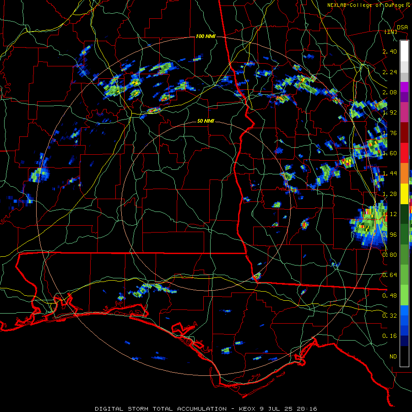Click the light green swatch near 0.48
Image resolution: width=412 pixels, height=412 pixels.
(404, 295)
